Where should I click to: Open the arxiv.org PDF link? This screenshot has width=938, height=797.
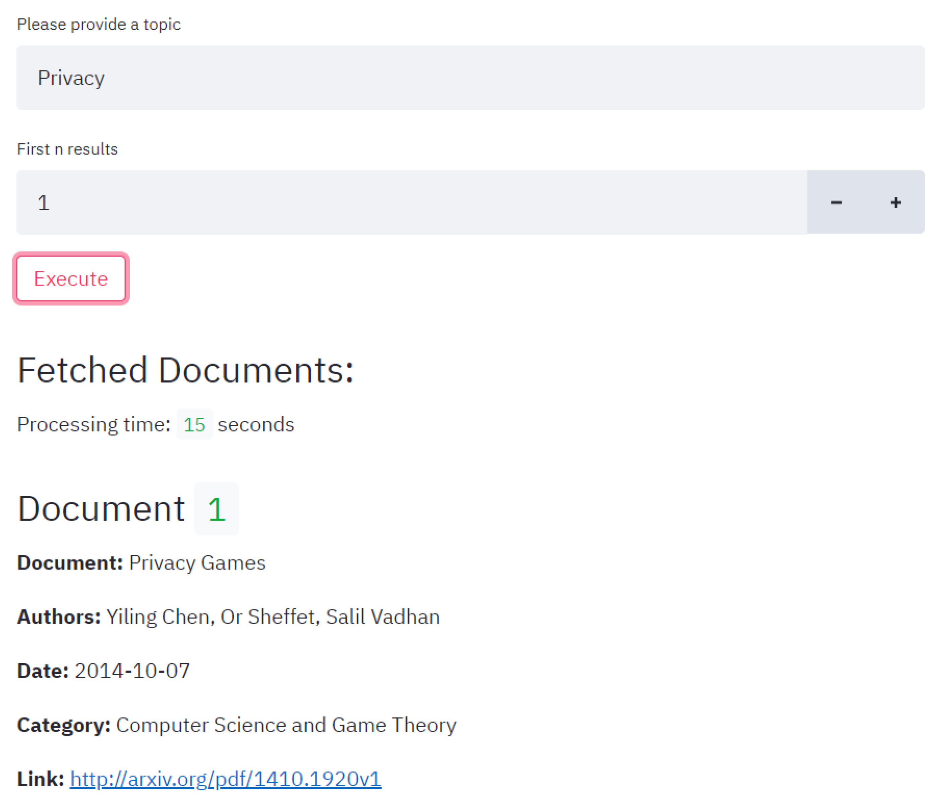pyautogui.click(x=225, y=779)
